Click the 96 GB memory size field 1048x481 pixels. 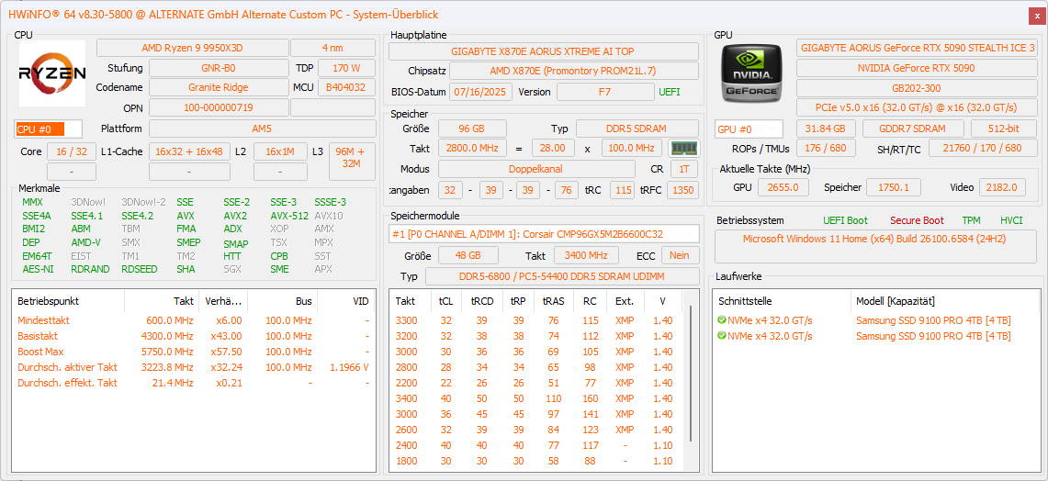tap(472, 129)
